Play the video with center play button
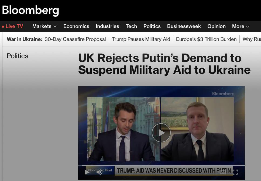Image resolution: width=261 pixels, height=181 pixels. pyautogui.click(x=161, y=133)
